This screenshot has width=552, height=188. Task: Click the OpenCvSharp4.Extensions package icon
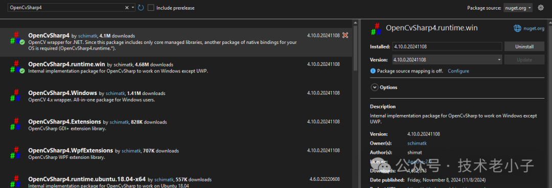pyautogui.click(x=15, y=125)
